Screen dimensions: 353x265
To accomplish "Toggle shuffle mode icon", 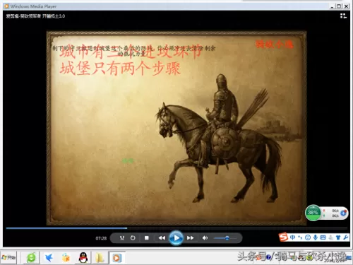I will point(122,238).
